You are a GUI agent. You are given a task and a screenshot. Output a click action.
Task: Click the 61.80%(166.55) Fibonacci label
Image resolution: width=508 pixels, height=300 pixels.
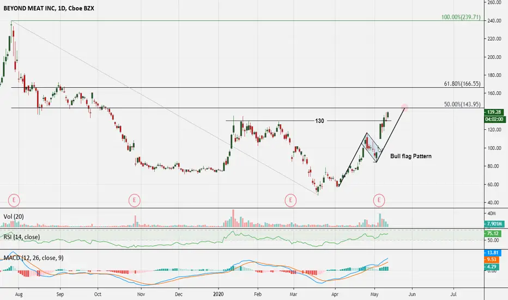tap(462, 84)
